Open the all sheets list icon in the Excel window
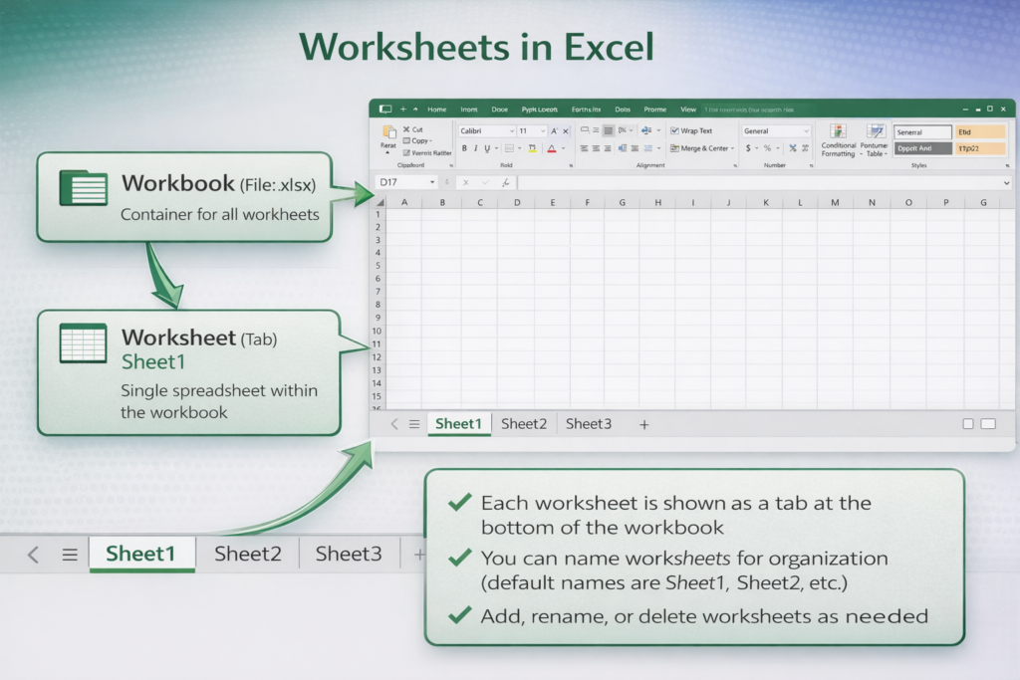 414,424
